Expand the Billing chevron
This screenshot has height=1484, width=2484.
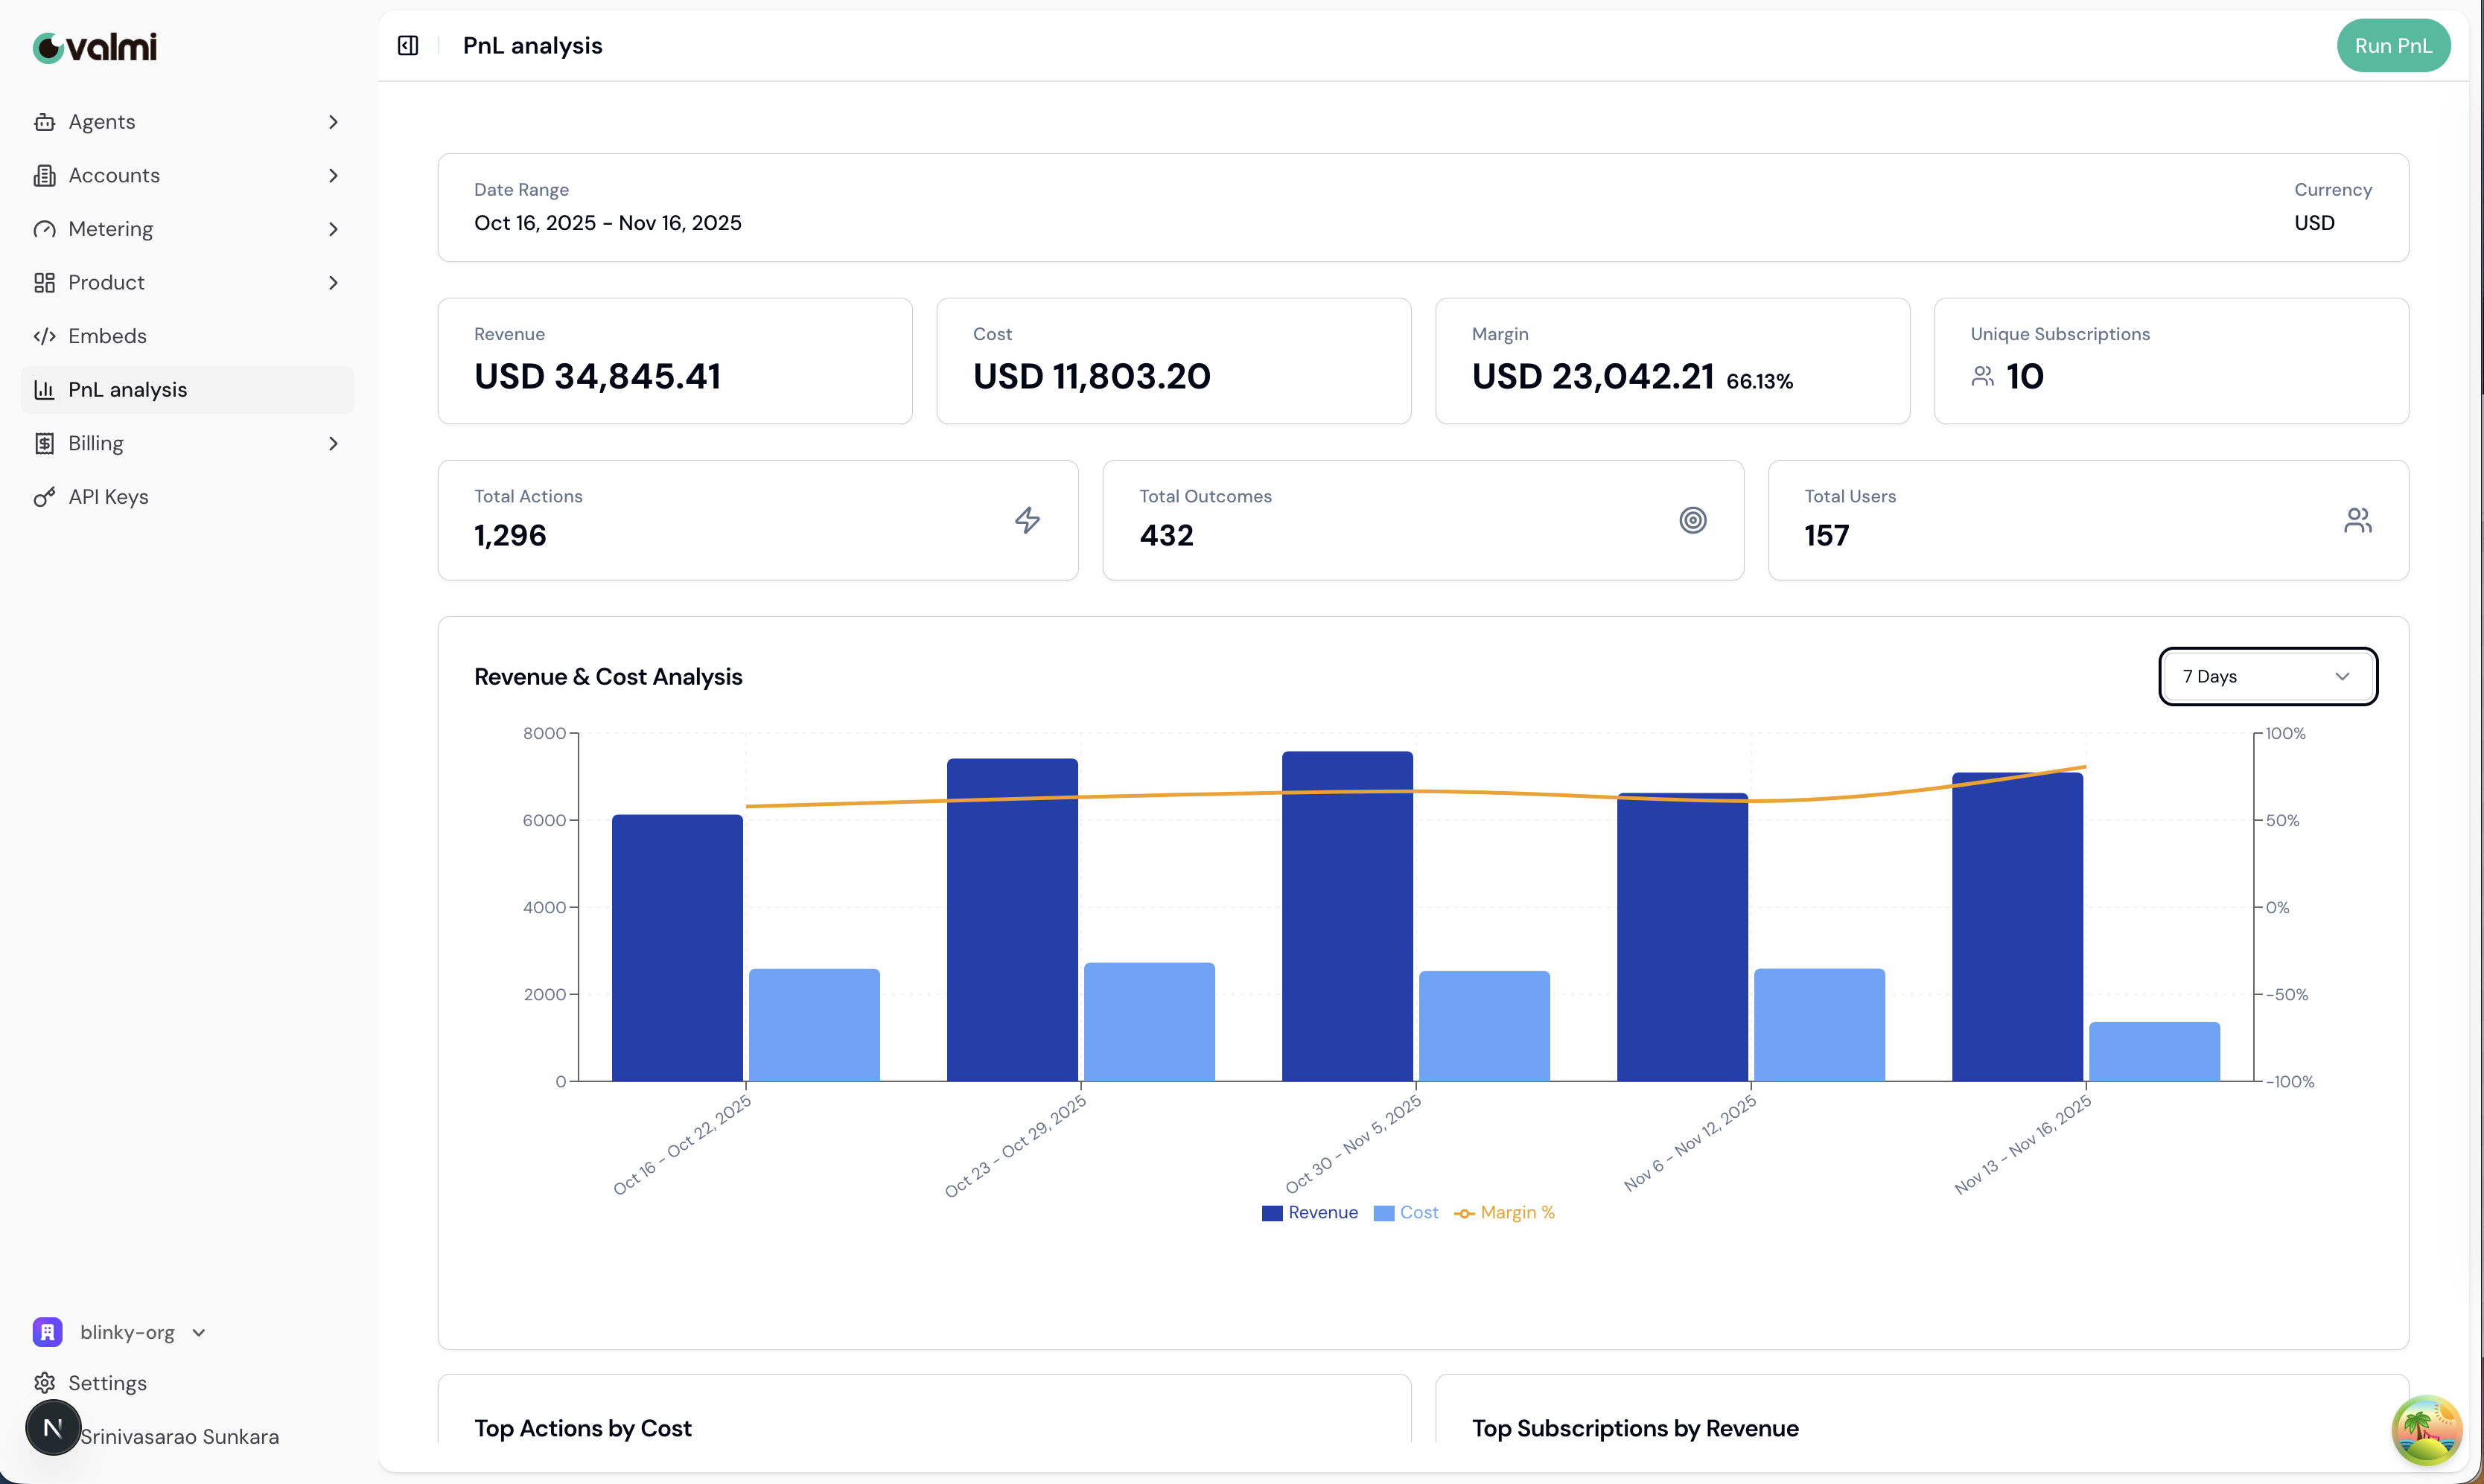click(333, 443)
